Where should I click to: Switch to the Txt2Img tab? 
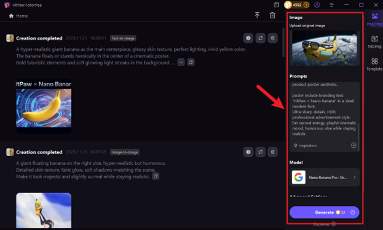[x=374, y=42]
